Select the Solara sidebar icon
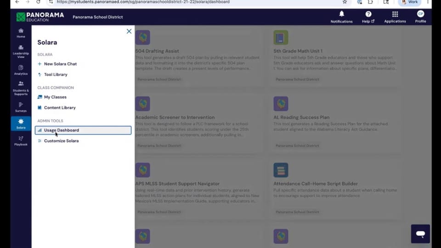This screenshot has width=441, height=248. (x=21, y=124)
